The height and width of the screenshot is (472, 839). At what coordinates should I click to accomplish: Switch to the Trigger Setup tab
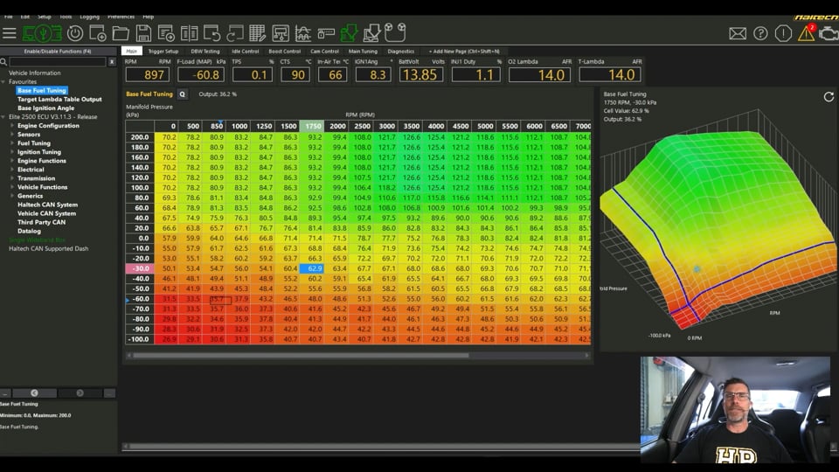coord(163,52)
